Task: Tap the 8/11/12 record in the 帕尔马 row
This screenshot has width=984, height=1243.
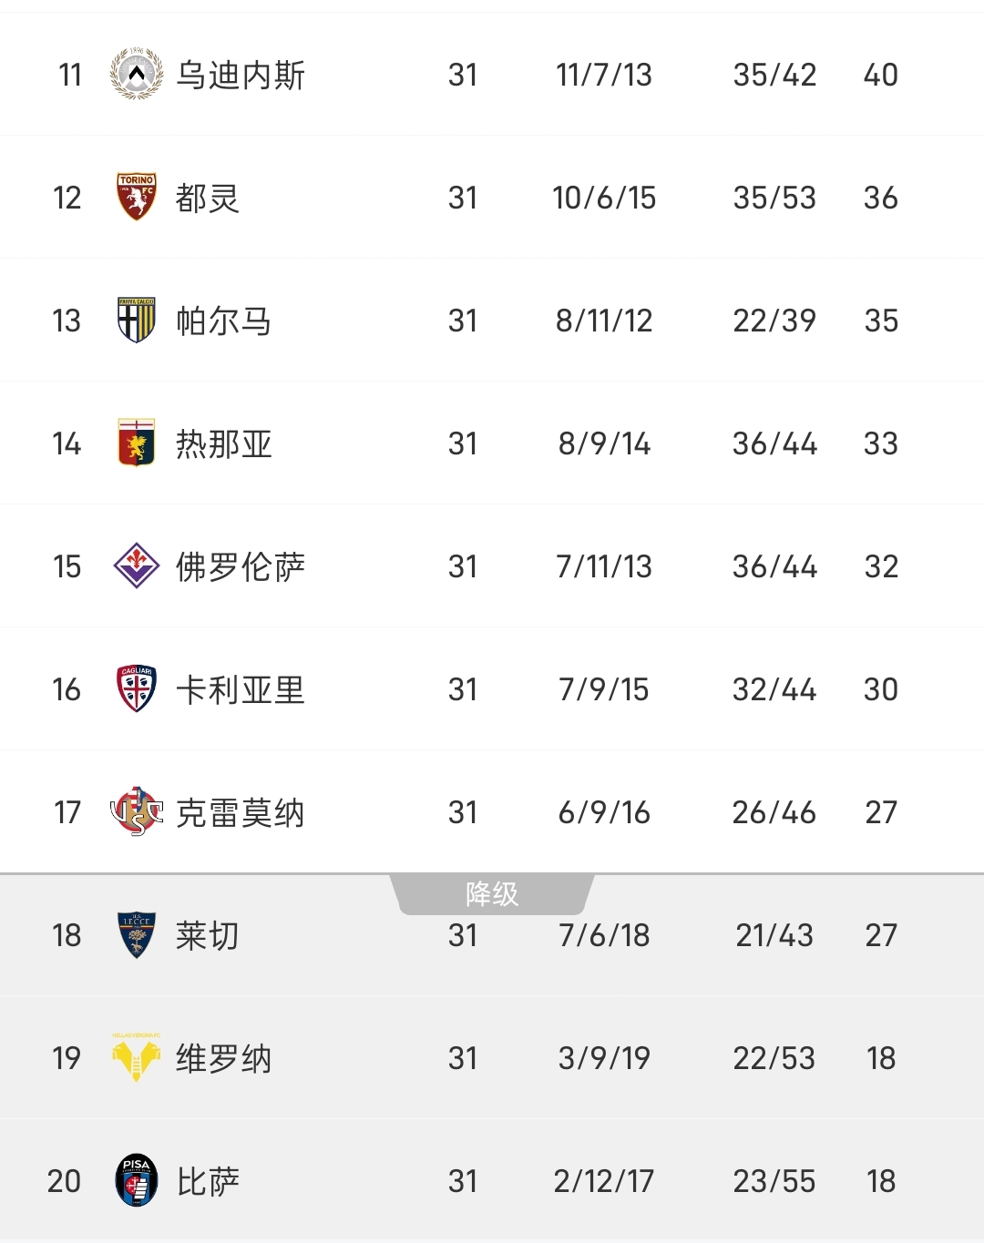Action: tap(604, 321)
